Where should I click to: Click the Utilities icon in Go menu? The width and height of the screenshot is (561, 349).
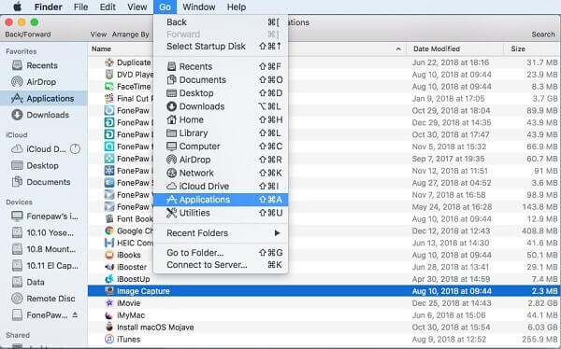172,213
